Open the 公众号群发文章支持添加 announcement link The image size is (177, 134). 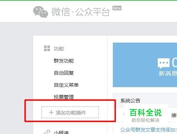pyautogui.click(x=149, y=130)
